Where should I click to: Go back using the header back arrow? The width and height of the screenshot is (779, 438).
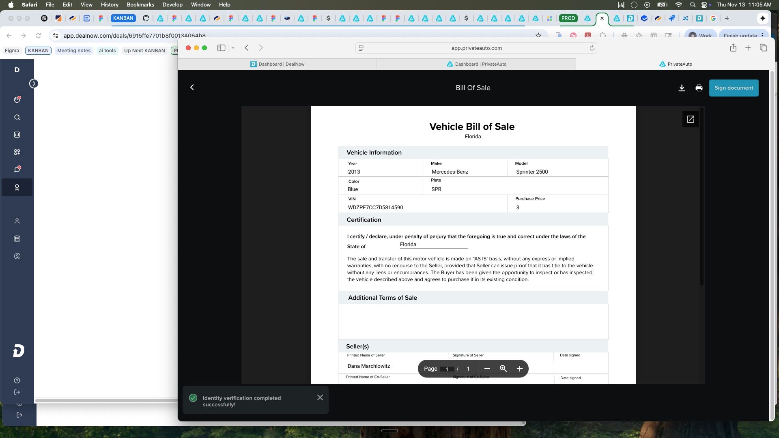tap(192, 88)
